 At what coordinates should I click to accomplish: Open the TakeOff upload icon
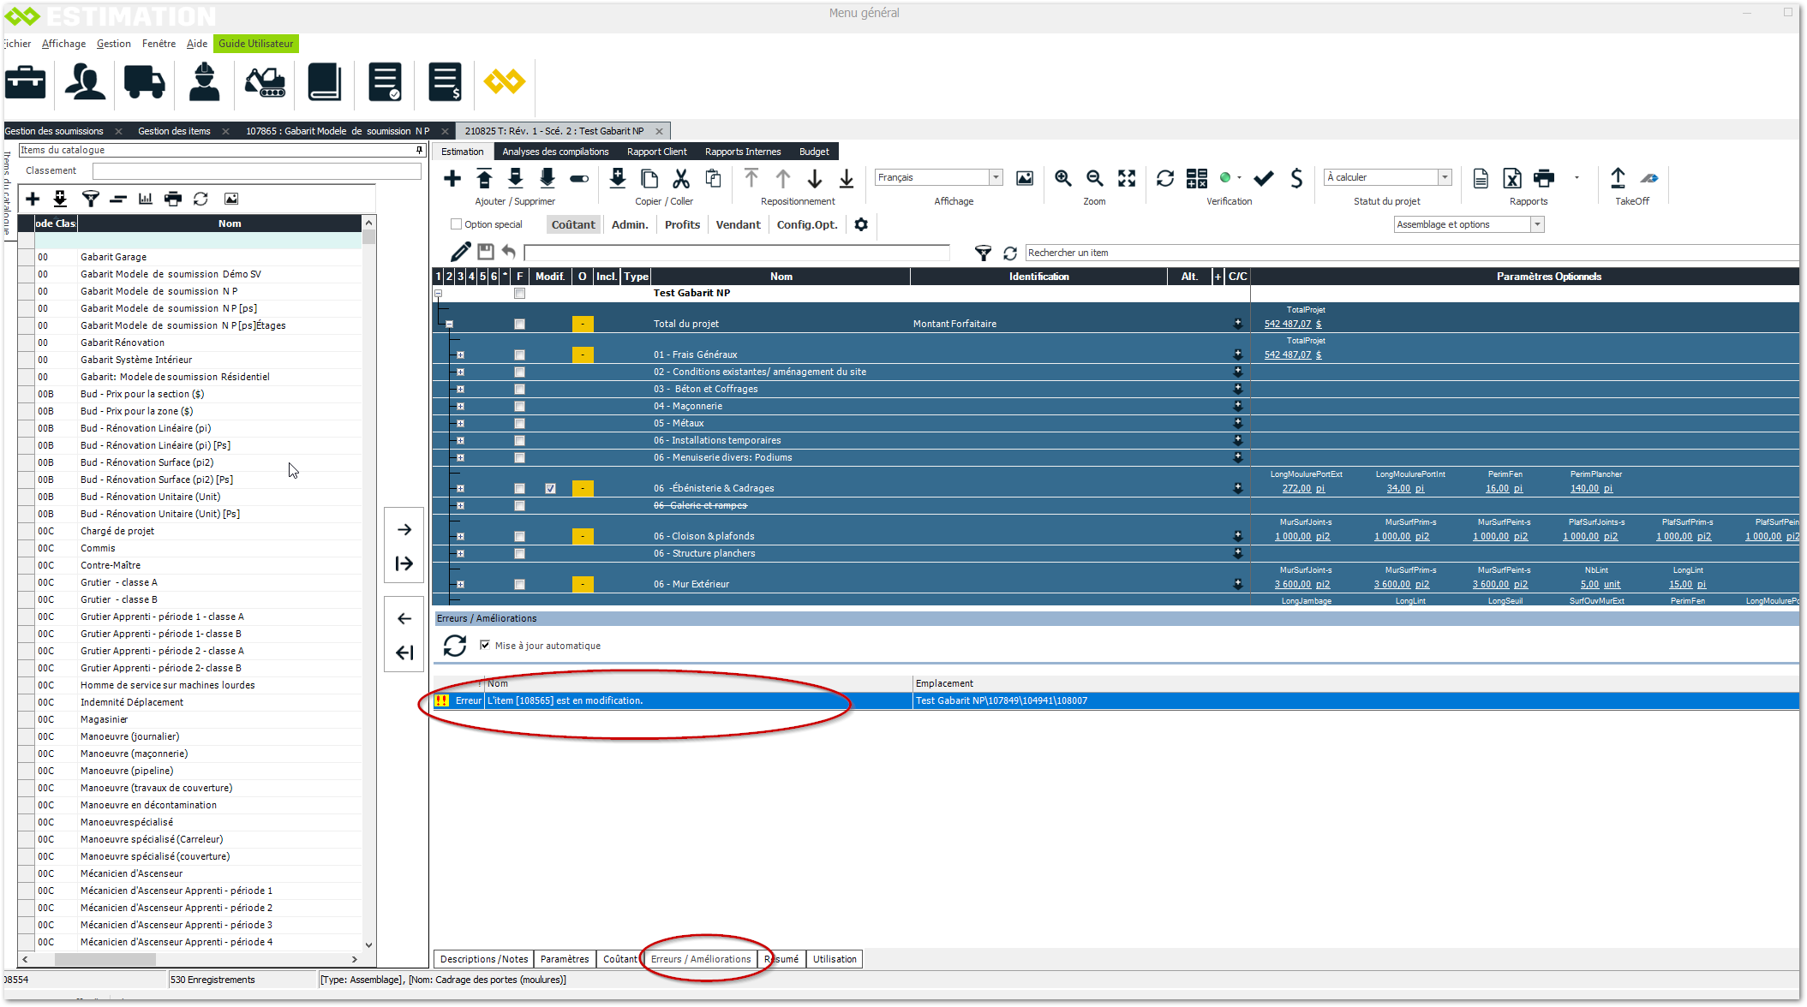pos(1618,178)
